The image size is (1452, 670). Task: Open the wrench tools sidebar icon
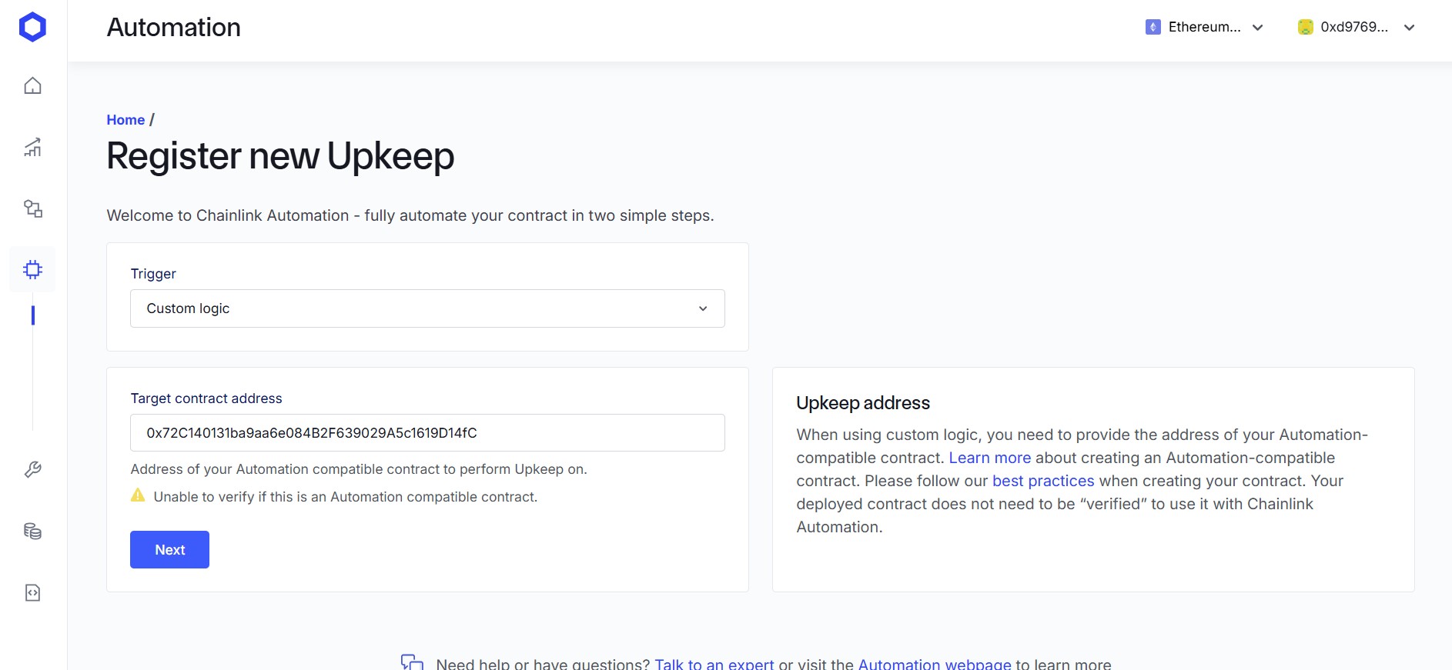(x=32, y=469)
